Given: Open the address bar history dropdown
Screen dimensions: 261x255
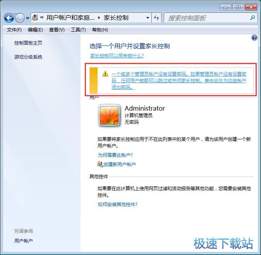Looking at the screenshot, I should tap(148, 18).
